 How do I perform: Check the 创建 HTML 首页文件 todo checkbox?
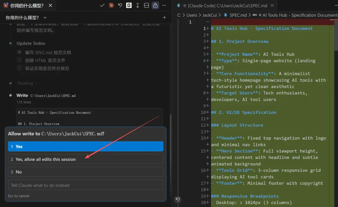pyautogui.click(x=19, y=60)
